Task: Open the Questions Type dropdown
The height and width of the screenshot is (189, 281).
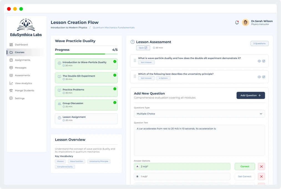Action: point(199,114)
